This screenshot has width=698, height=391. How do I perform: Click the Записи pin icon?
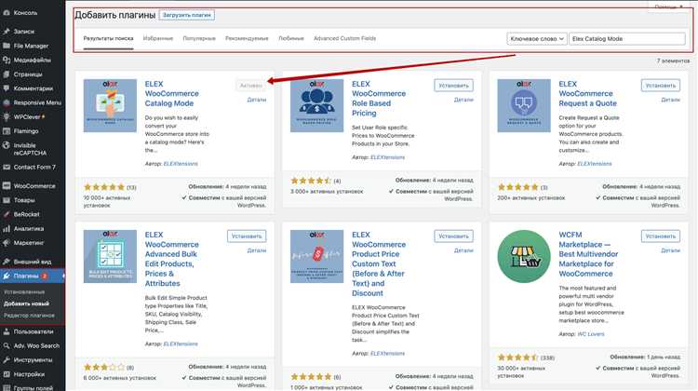7,32
